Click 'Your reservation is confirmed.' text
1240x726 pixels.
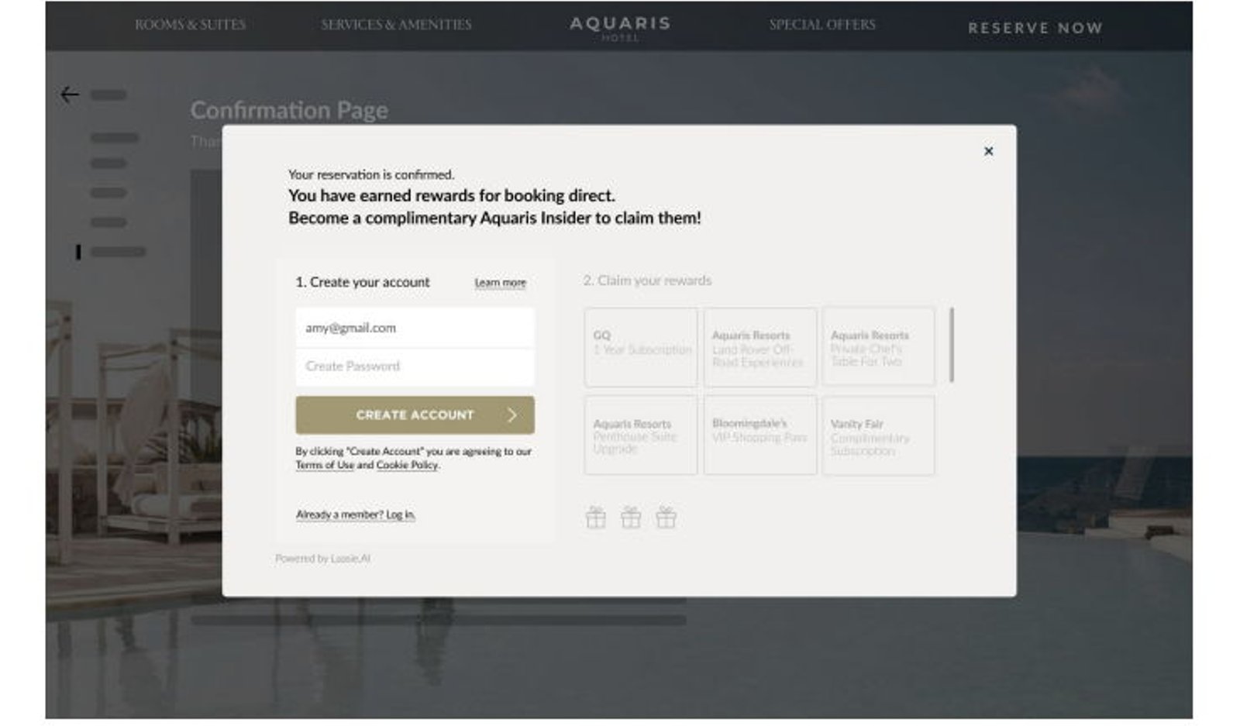coord(371,174)
